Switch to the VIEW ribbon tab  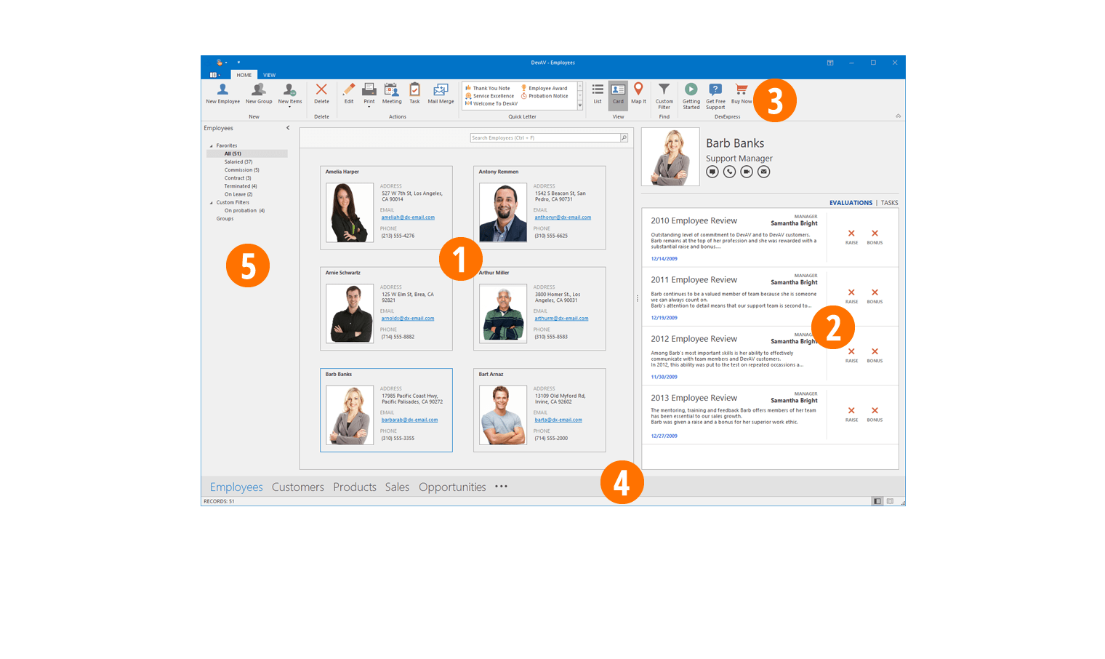point(269,75)
